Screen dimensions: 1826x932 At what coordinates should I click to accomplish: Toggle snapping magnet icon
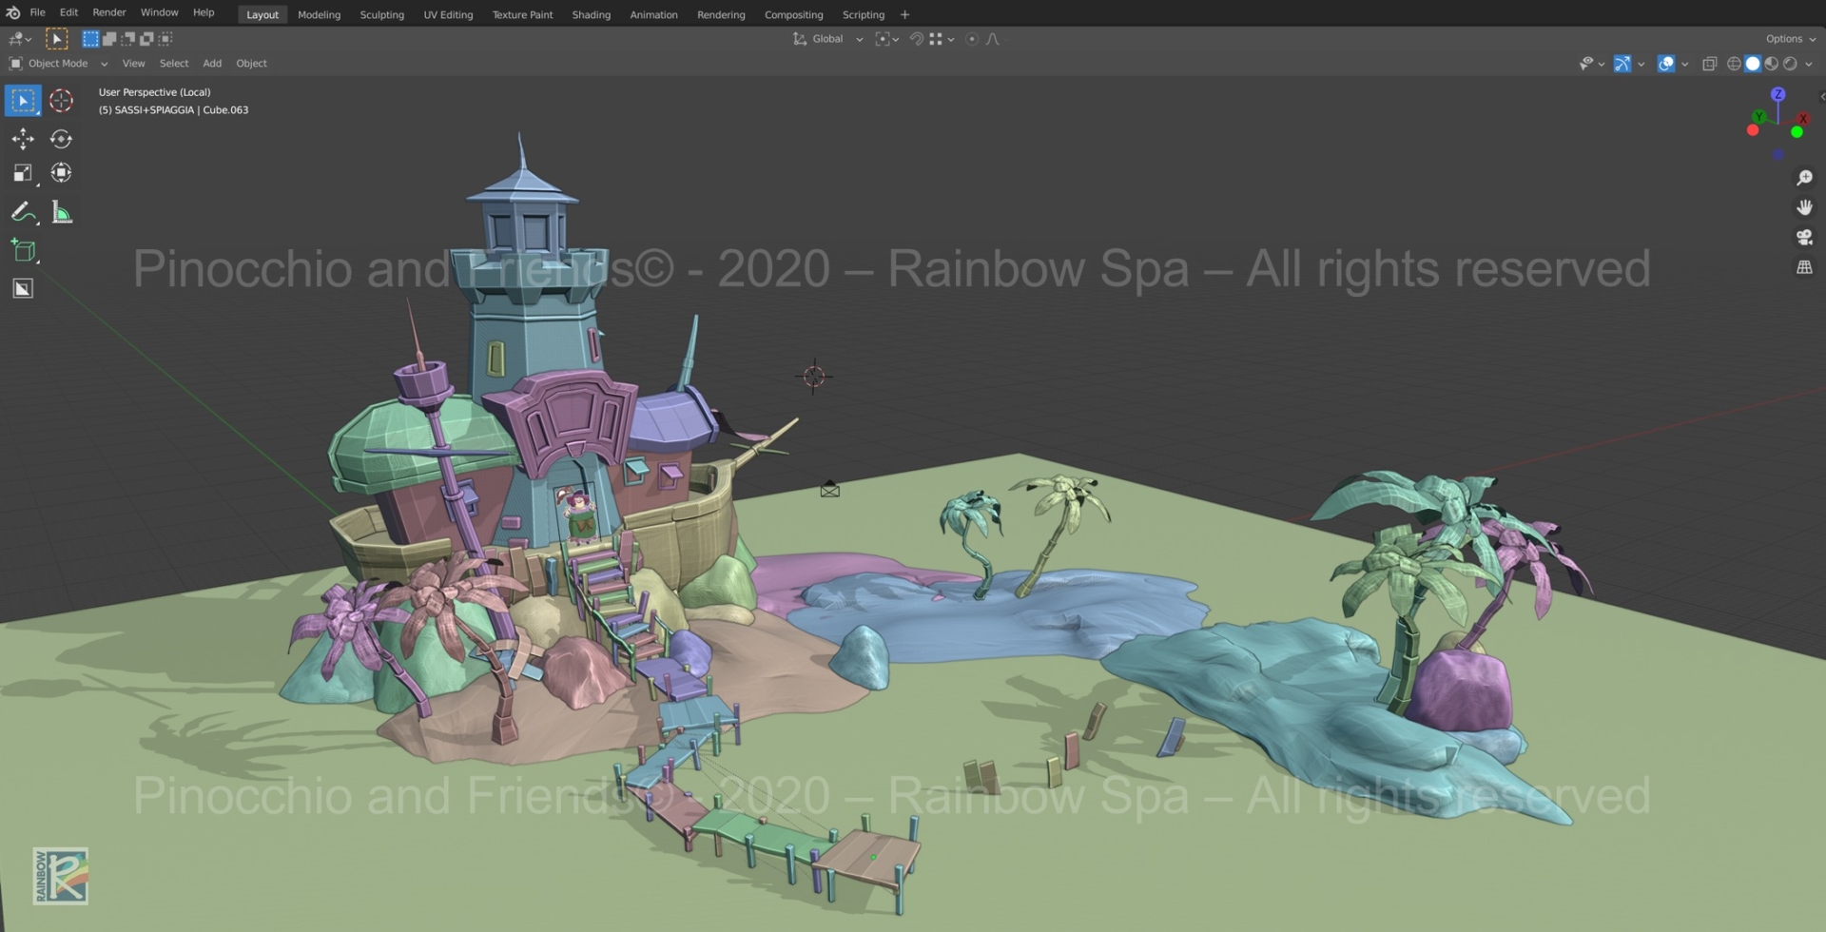click(x=916, y=39)
